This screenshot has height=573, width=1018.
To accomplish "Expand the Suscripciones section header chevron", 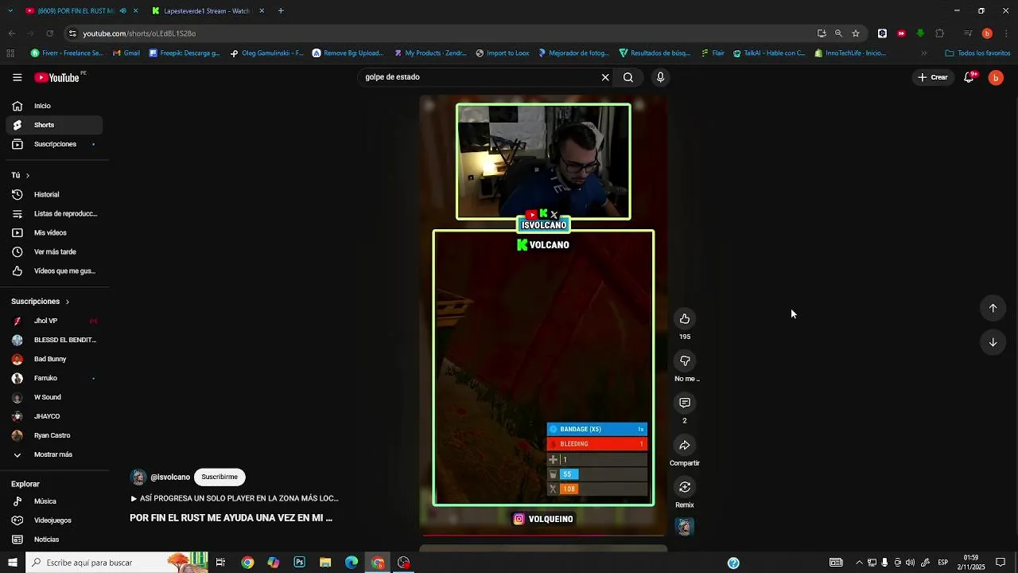I will 67,302.
